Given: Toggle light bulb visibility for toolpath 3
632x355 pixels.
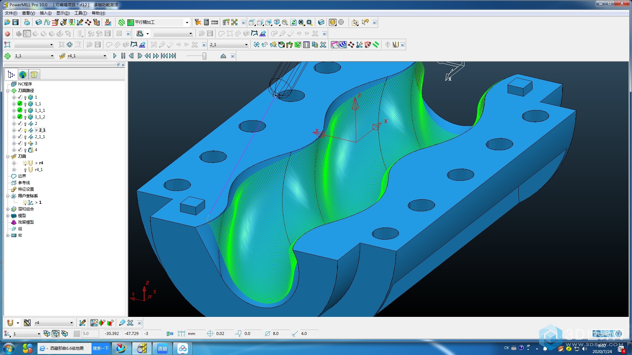Looking at the screenshot, I should tap(25, 143).
